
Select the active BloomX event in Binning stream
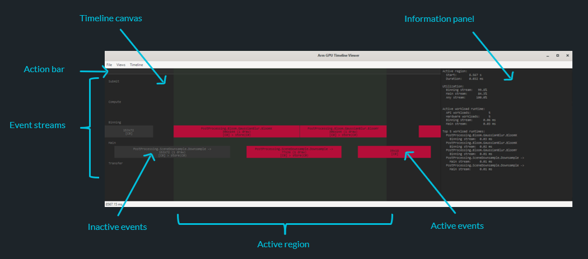[237, 131]
